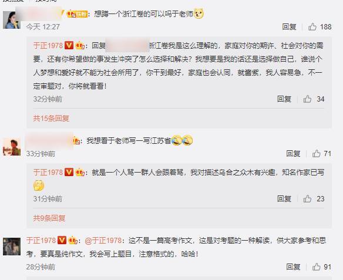Reply to the comment posted 今天 12:27
The height and width of the screenshot is (280, 343).
pyautogui.click(x=289, y=26)
